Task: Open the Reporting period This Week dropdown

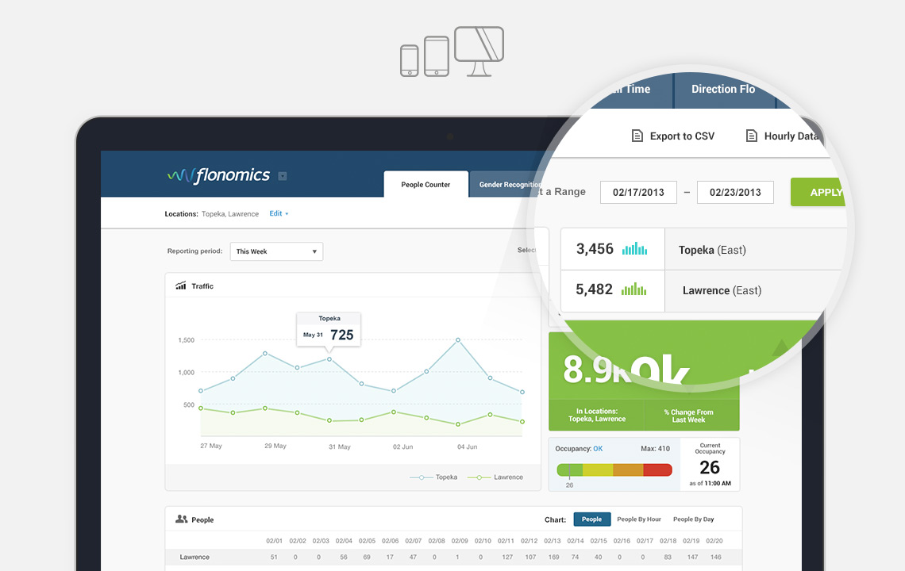Action: click(x=276, y=251)
